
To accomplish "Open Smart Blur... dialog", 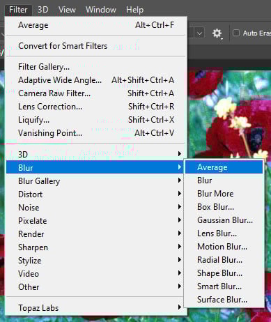I will tap(224, 286).
